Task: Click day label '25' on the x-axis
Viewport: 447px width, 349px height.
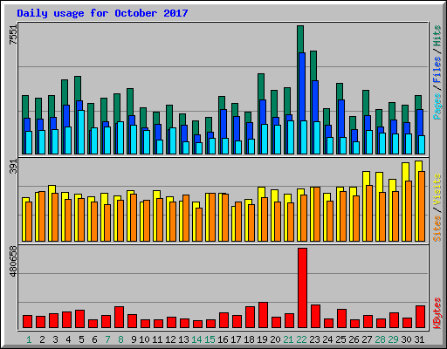Action: click(x=340, y=339)
